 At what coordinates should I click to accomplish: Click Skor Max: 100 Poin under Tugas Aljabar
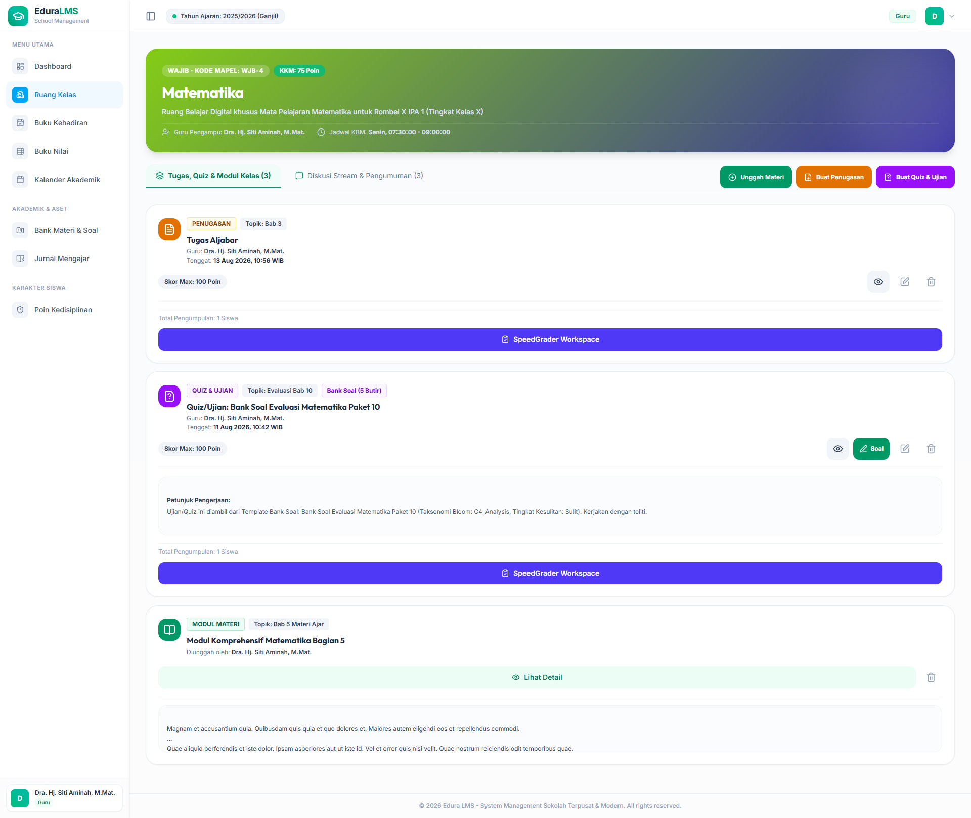pos(192,282)
